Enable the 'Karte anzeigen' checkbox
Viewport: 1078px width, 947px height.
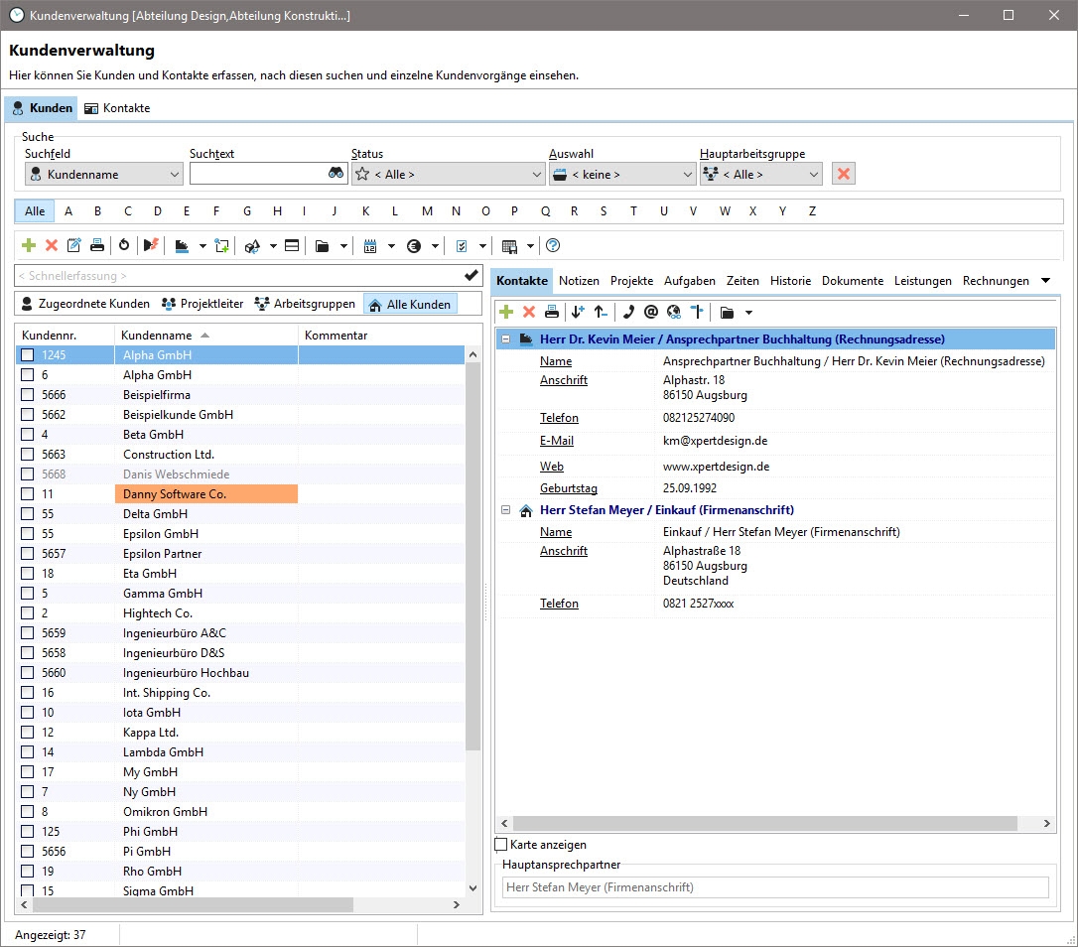point(501,845)
